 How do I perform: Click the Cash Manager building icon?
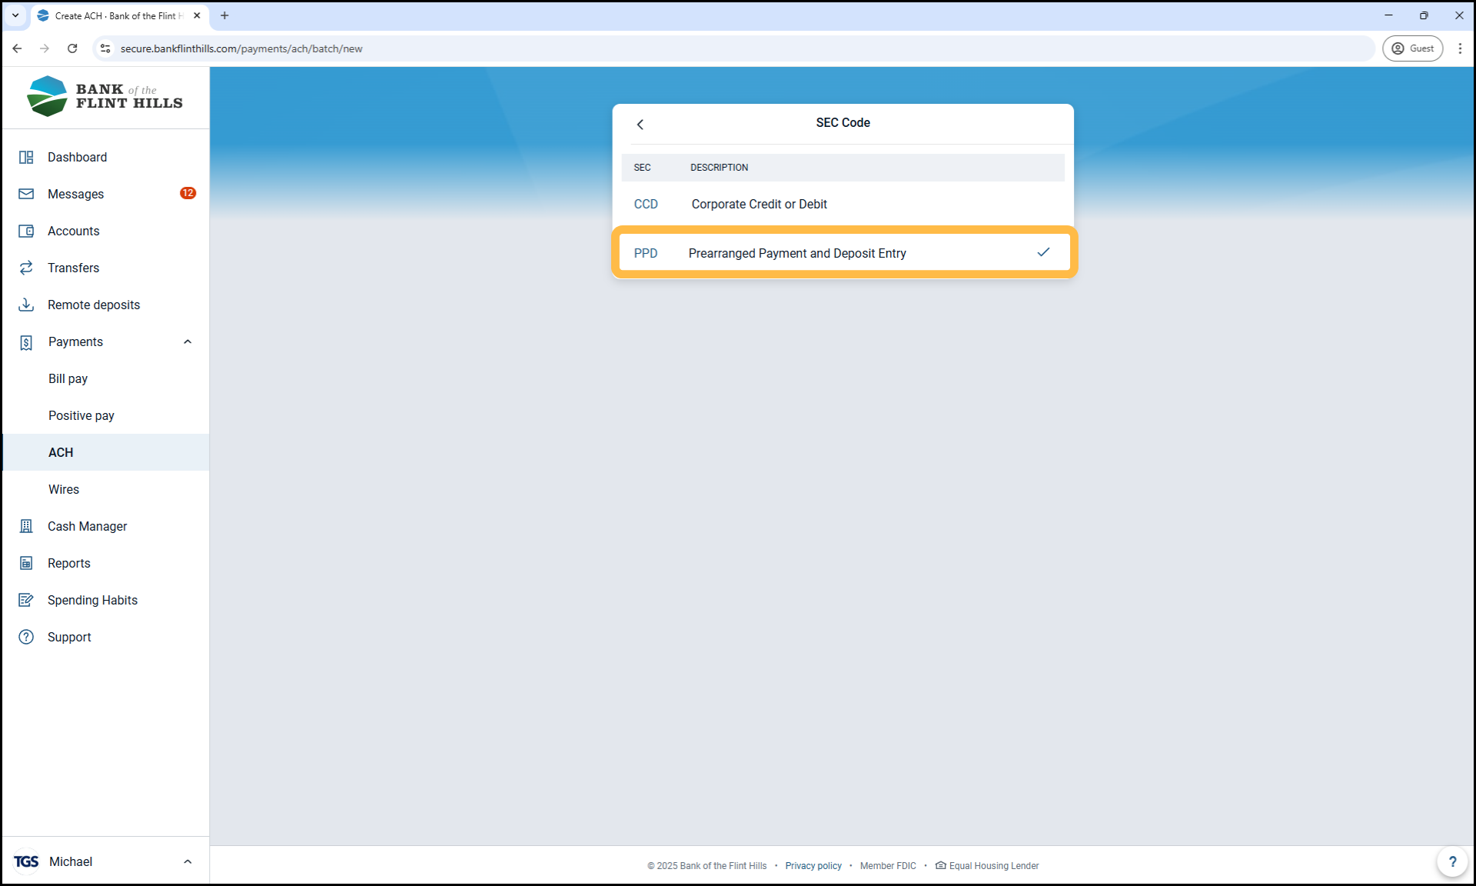coord(26,526)
